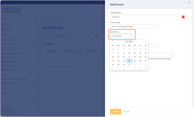Pick January 31 in the calendar
Viewport: 194px width, 117px height.
tap(129, 64)
